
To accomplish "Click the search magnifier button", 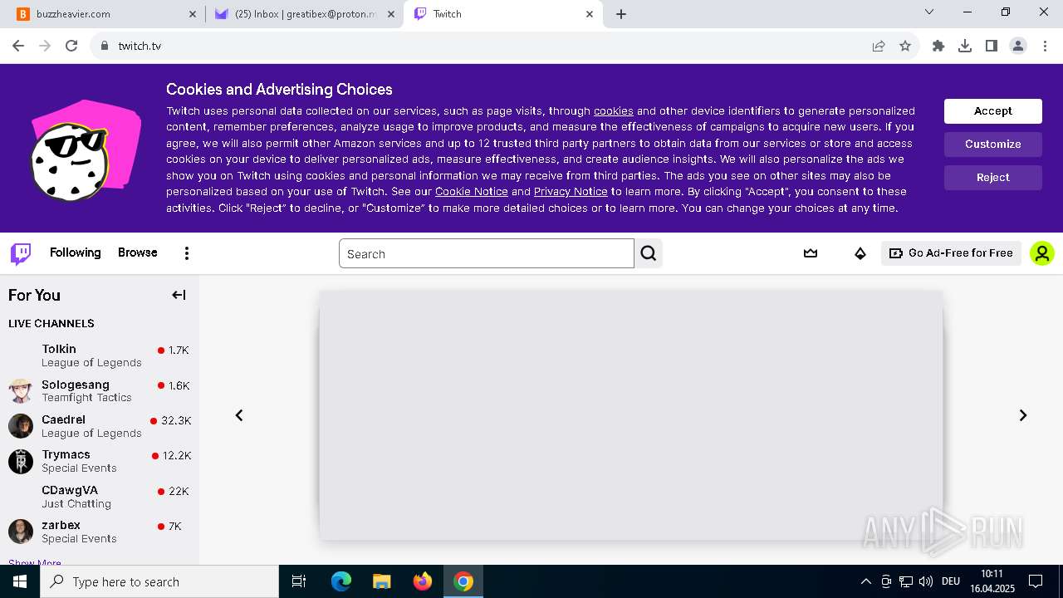I will coord(649,253).
